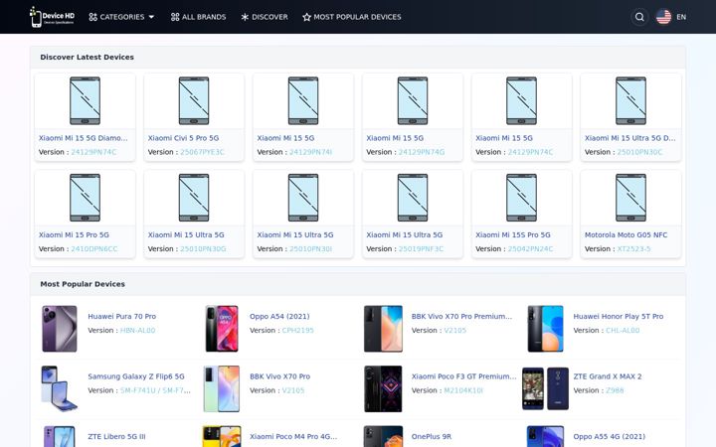Open the search magnifier icon
The height and width of the screenshot is (447, 716).
[639, 17]
